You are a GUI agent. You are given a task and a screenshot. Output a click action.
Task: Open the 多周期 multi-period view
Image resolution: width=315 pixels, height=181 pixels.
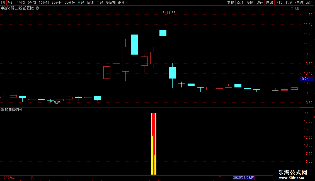point(110,3)
